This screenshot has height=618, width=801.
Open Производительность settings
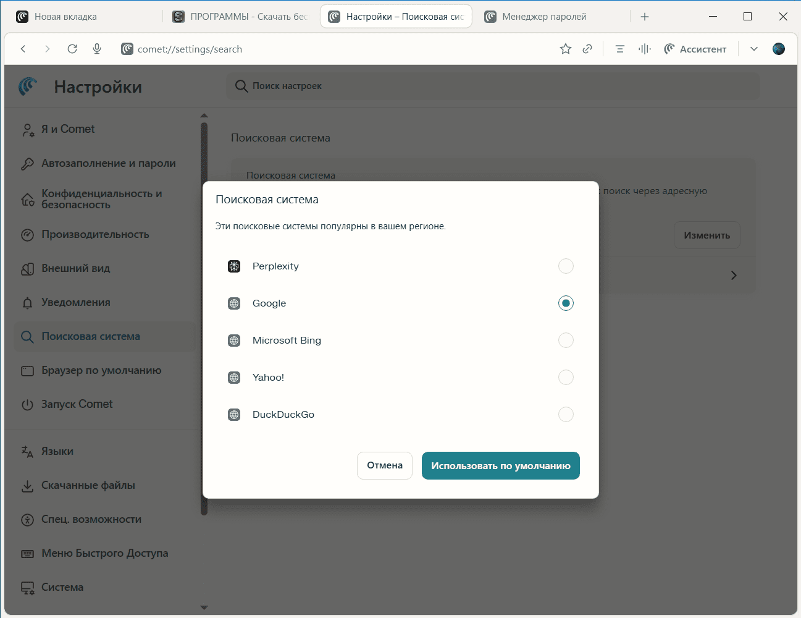click(104, 235)
